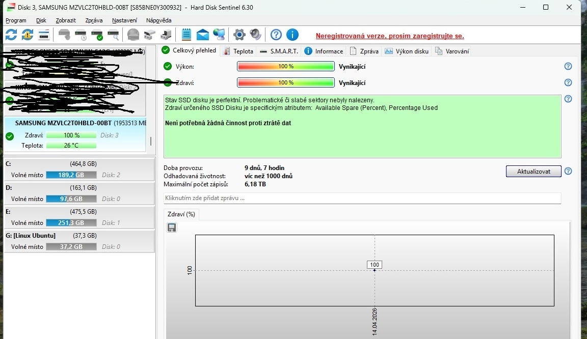Switch to the Celkový přehled tab

click(189, 50)
